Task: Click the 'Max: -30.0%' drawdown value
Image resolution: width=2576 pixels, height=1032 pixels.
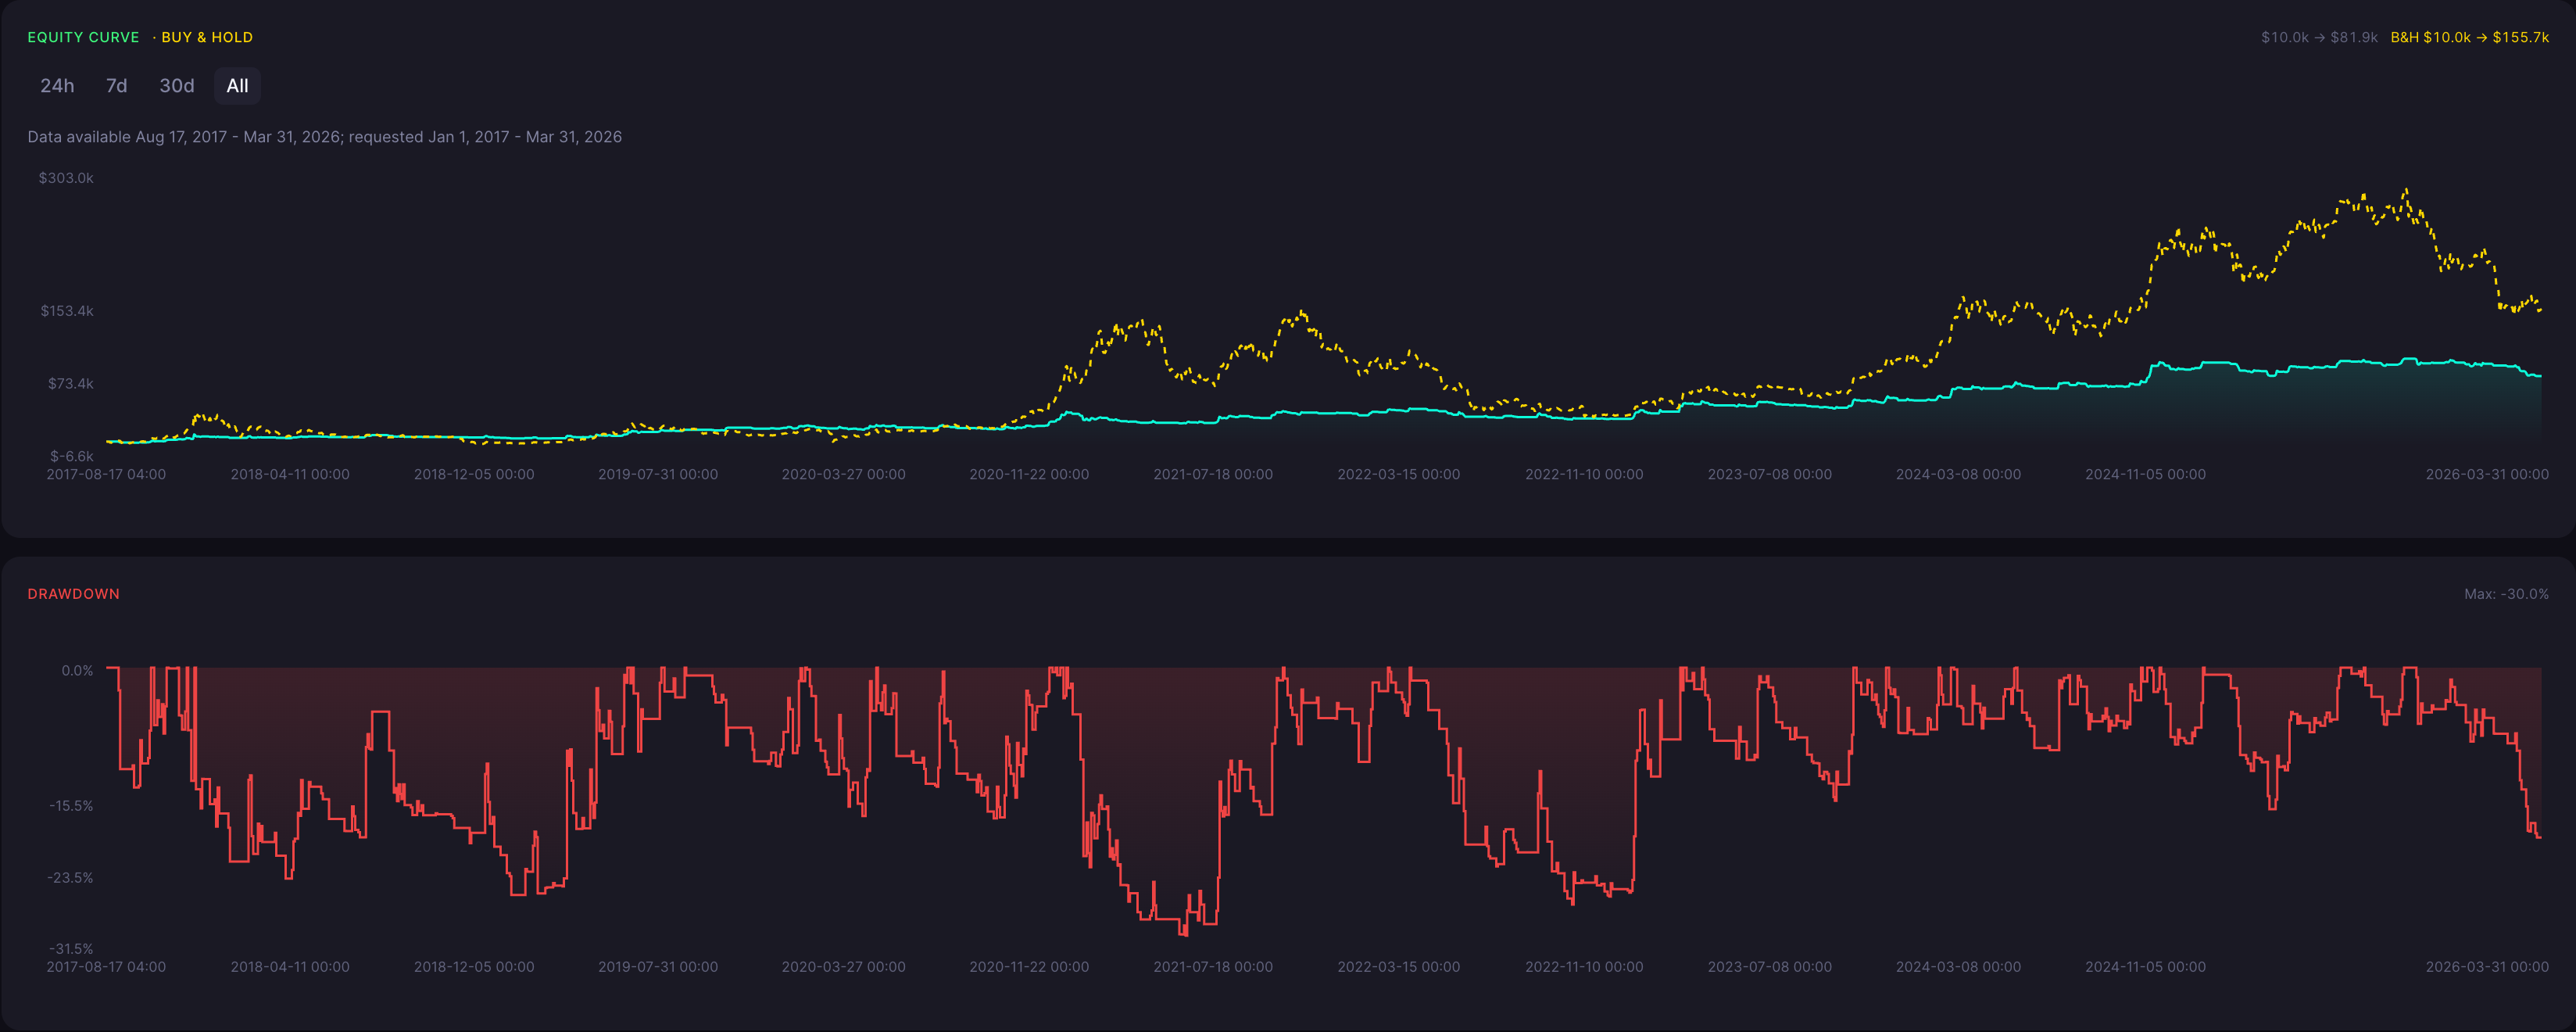Action: (2506, 594)
